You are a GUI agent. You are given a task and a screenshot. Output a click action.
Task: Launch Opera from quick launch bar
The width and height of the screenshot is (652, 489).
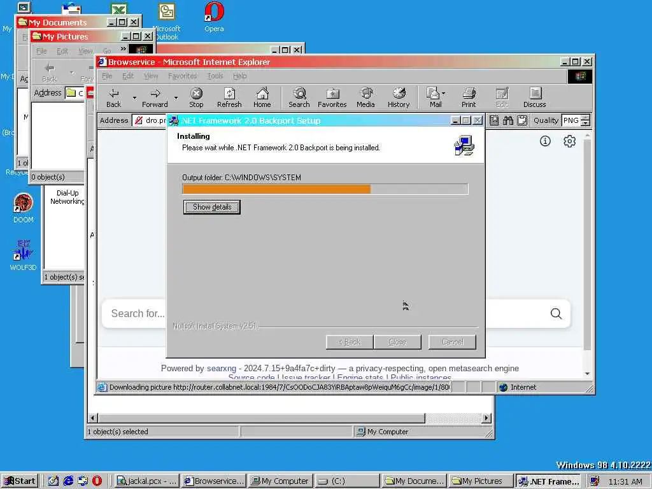[x=97, y=481]
